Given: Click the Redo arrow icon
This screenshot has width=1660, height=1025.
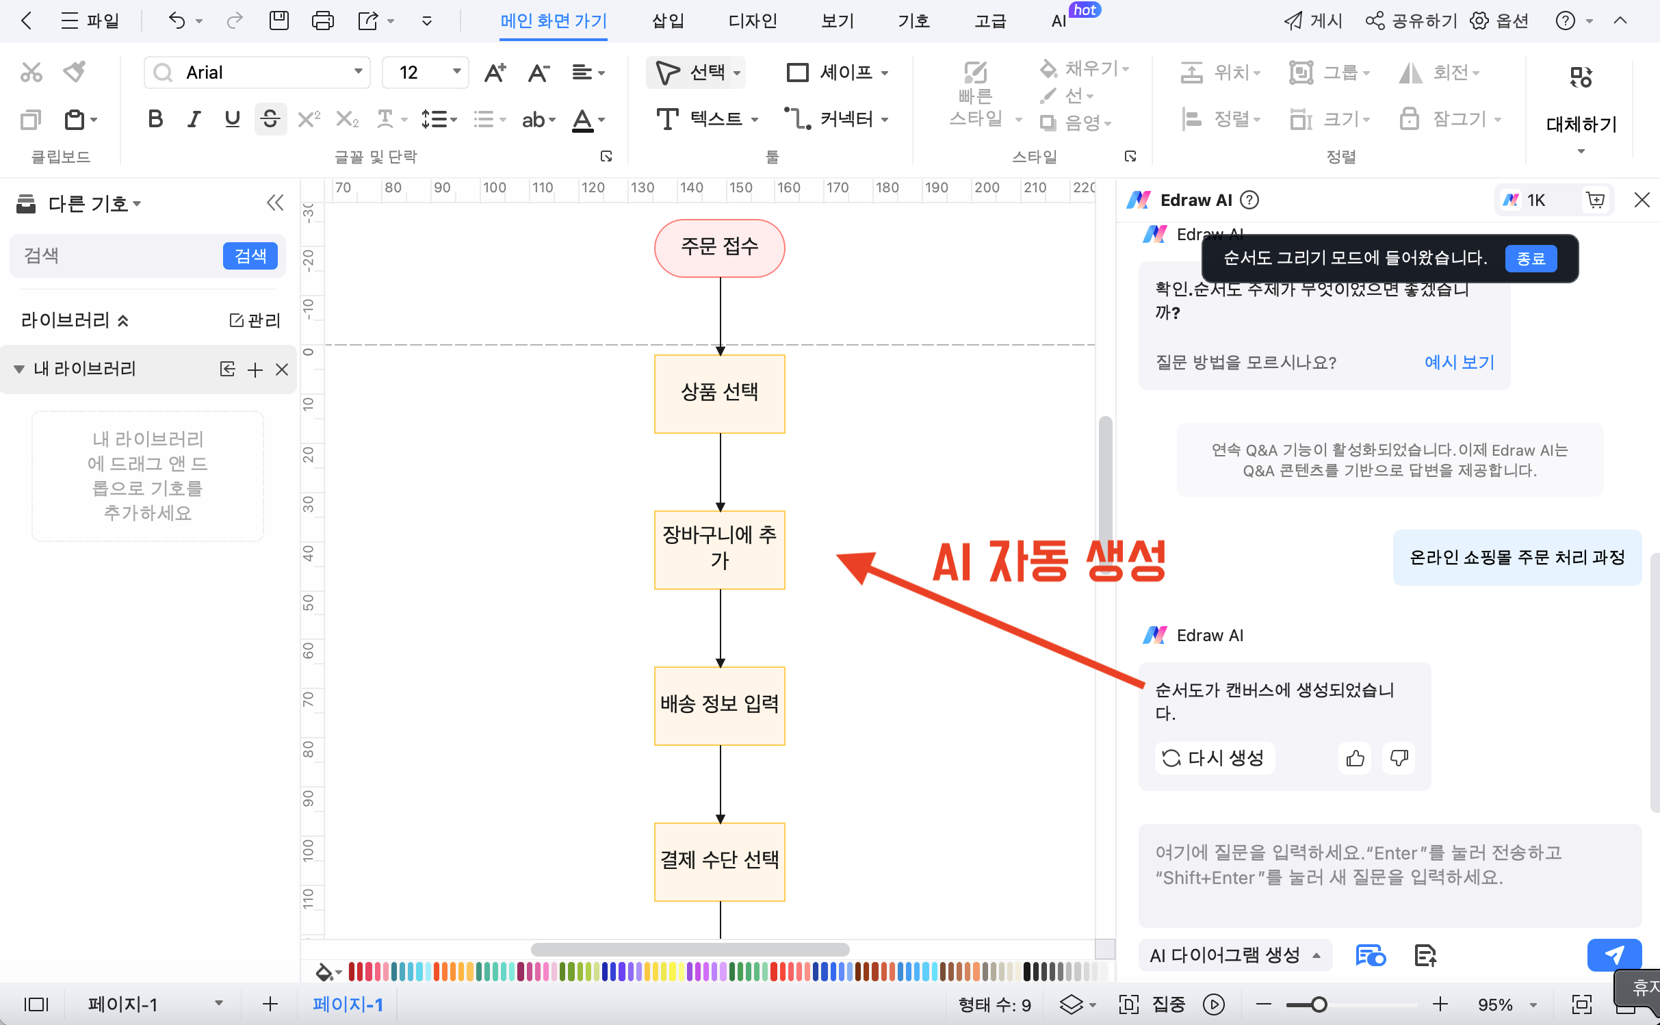Looking at the screenshot, I should point(234,21).
